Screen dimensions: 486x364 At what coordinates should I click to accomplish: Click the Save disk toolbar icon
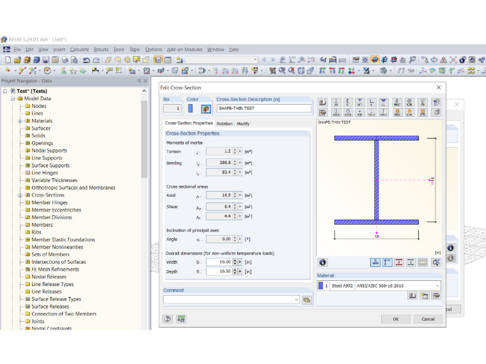[46, 60]
